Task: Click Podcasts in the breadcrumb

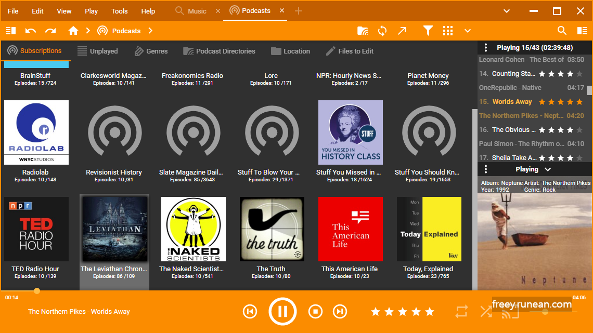Action: pyautogui.click(x=126, y=31)
